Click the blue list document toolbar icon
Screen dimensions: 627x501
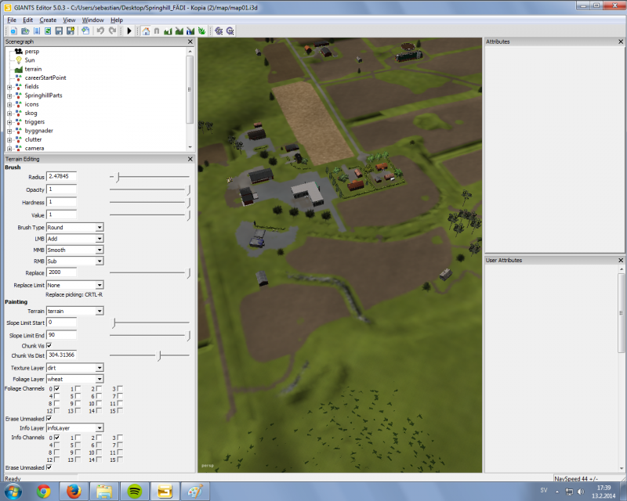(36, 31)
